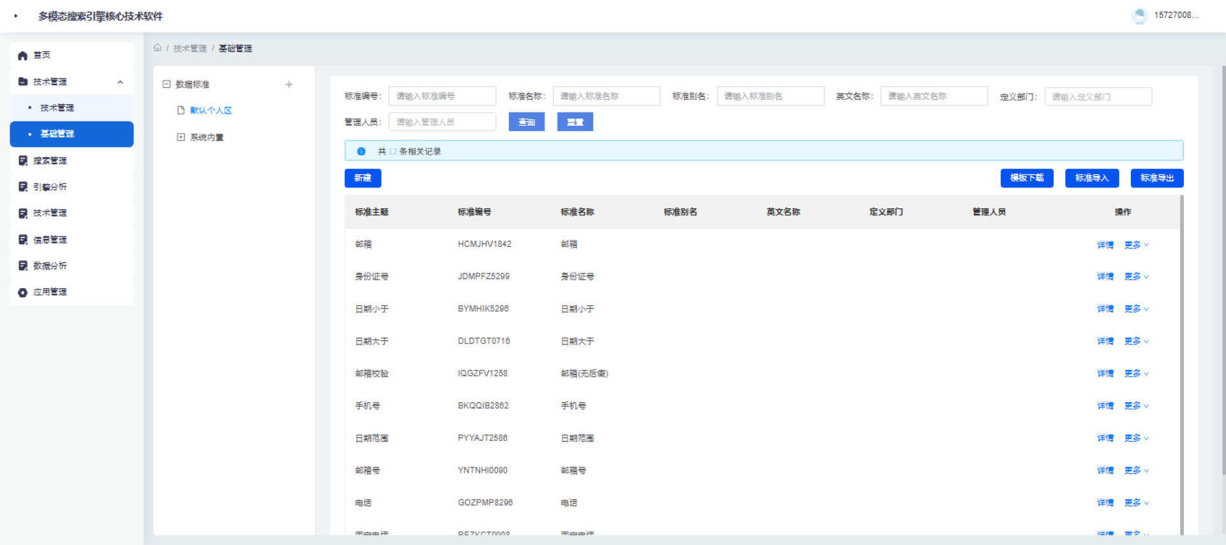The width and height of the screenshot is (1226, 545).
Task: Click the 标准导出 button
Action: pyautogui.click(x=1156, y=178)
